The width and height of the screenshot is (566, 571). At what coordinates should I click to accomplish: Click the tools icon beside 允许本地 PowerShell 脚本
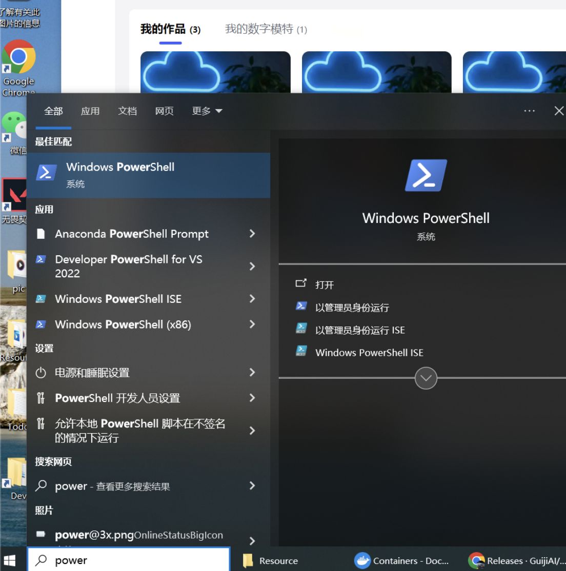click(41, 423)
